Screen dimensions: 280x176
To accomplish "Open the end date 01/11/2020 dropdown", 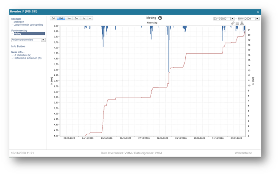I will [x=257, y=19].
